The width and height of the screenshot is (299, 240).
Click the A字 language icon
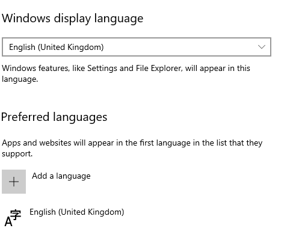point(13,218)
